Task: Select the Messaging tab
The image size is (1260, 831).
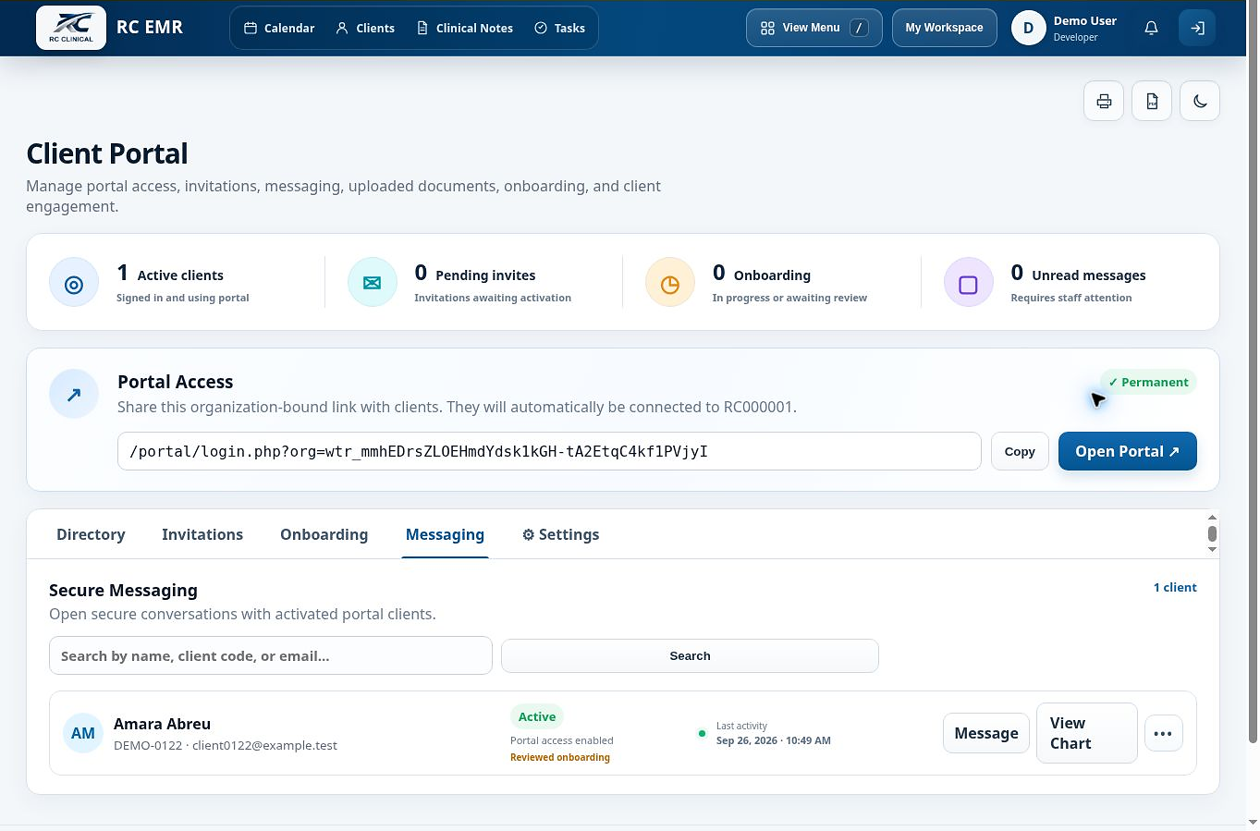Action: coord(445,534)
